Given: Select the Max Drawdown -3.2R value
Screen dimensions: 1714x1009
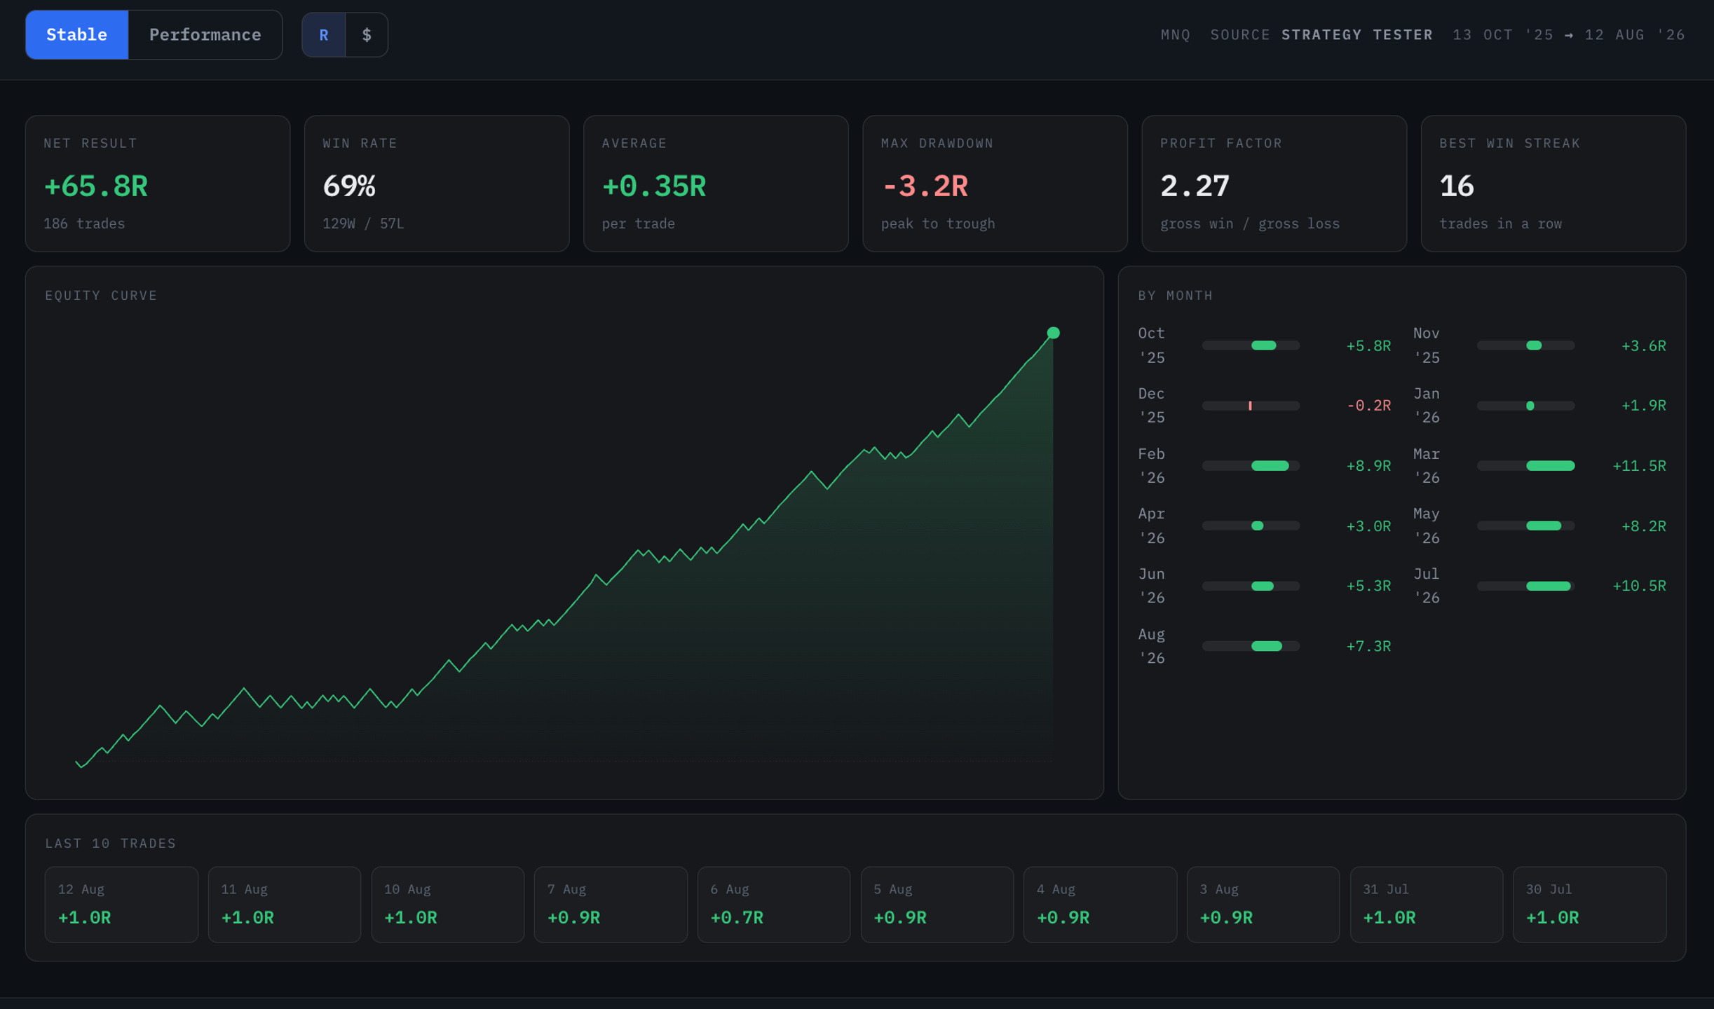Looking at the screenshot, I should [925, 186].
